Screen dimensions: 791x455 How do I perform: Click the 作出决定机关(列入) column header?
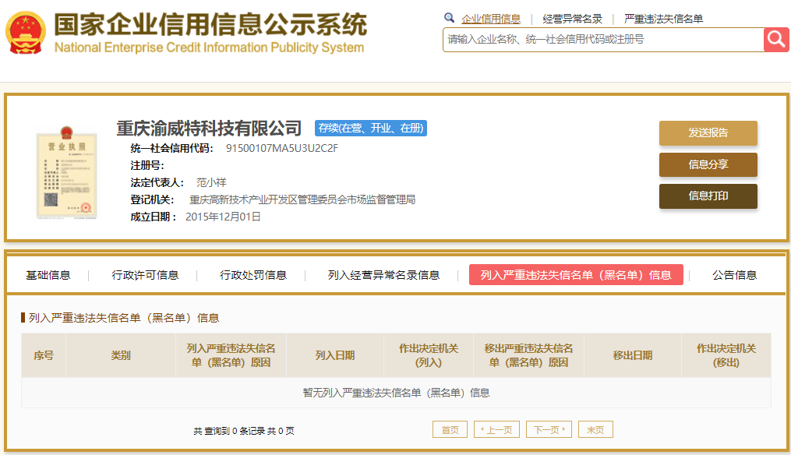point(429,355)
